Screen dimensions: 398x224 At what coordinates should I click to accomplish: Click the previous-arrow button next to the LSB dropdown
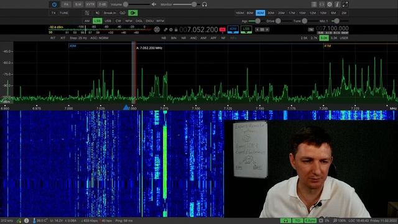coord(257,30)
